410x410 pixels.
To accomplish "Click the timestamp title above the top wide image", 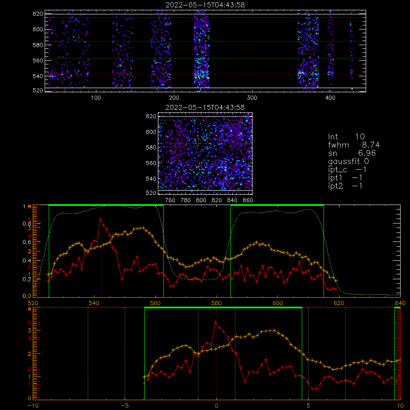I will point(205,5).
